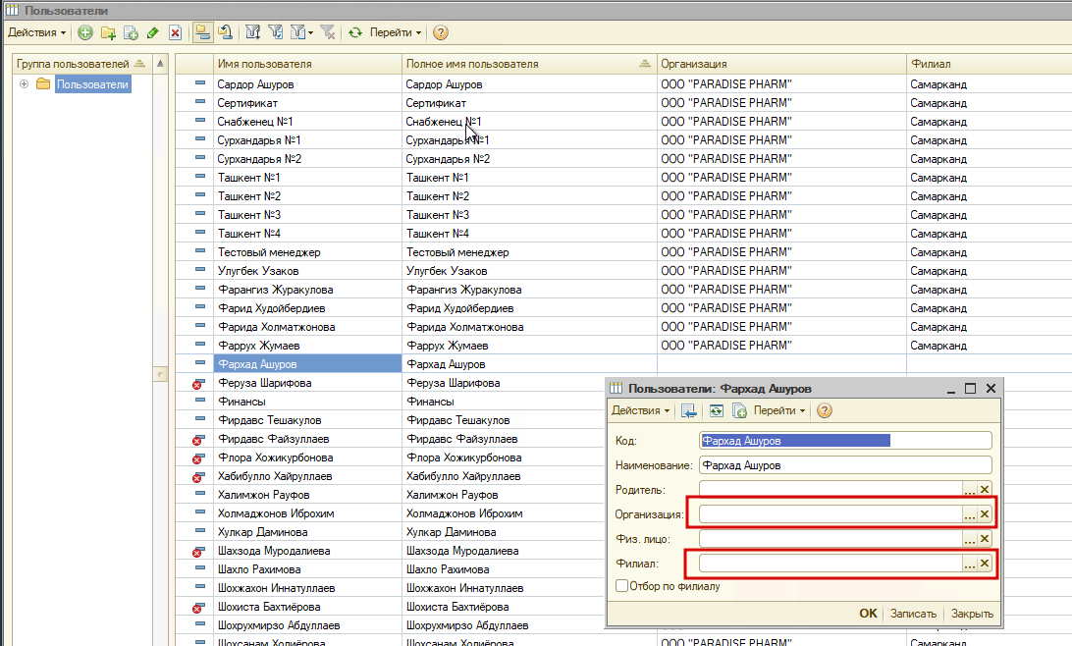1072x646 pixels.
Task: Select the Снабженец №1 user name cell
Action: pos(307,121)
